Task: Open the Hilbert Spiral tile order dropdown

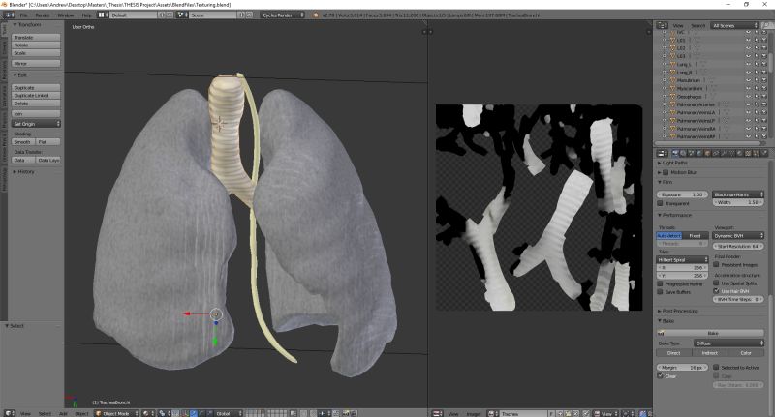Action: (683, 259)
